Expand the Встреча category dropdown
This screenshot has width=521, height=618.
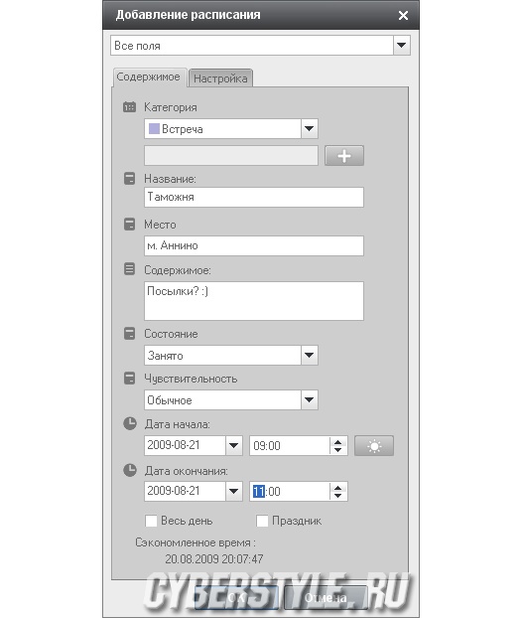click(310, 128)
